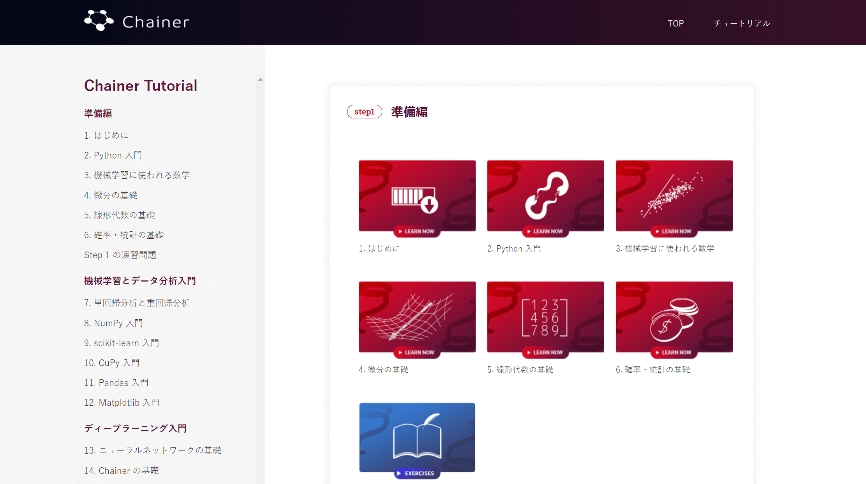Click LEARN NOW on the Python 入門 card

click(x=545, y=231)
